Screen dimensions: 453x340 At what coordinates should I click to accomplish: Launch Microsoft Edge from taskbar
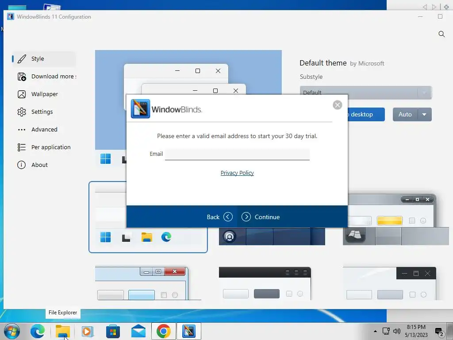(38, 331)
